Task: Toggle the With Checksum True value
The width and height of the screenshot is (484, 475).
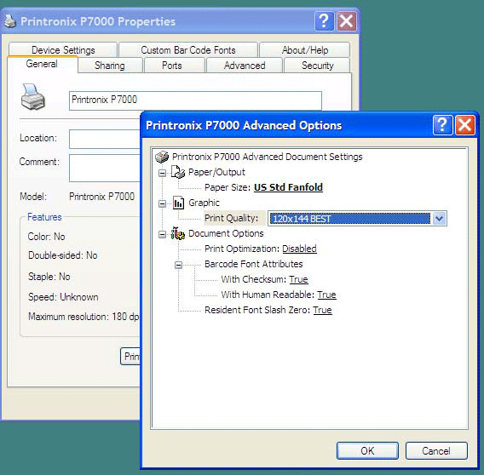Action: [298, 279]
